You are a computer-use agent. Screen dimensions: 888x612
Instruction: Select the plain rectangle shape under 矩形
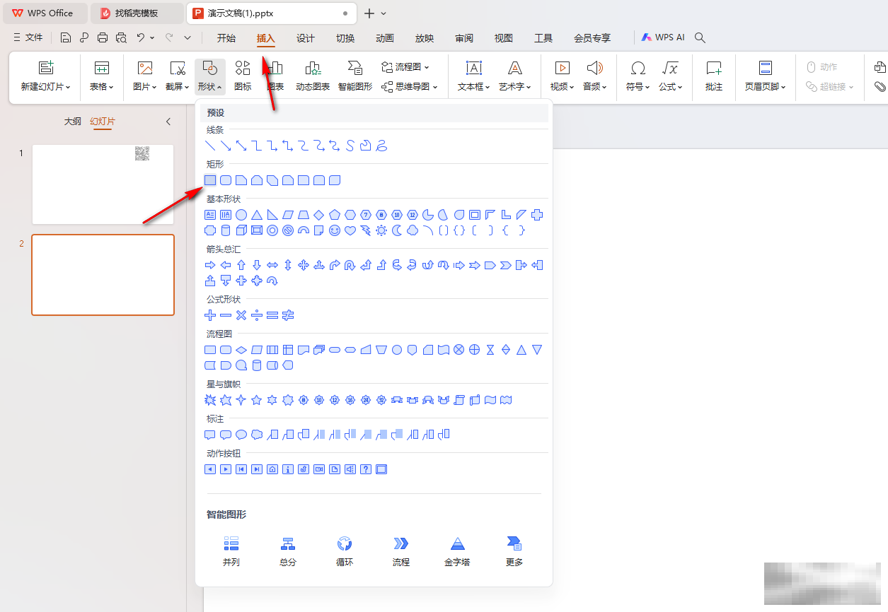(x=210, y=180)
